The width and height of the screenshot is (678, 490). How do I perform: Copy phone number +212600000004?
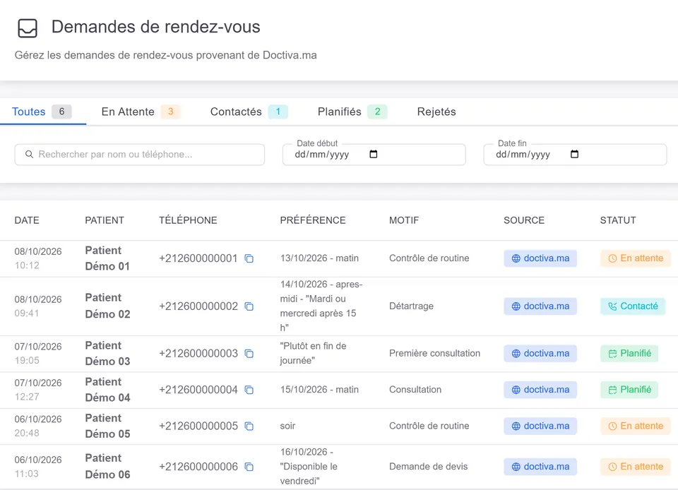249,390
